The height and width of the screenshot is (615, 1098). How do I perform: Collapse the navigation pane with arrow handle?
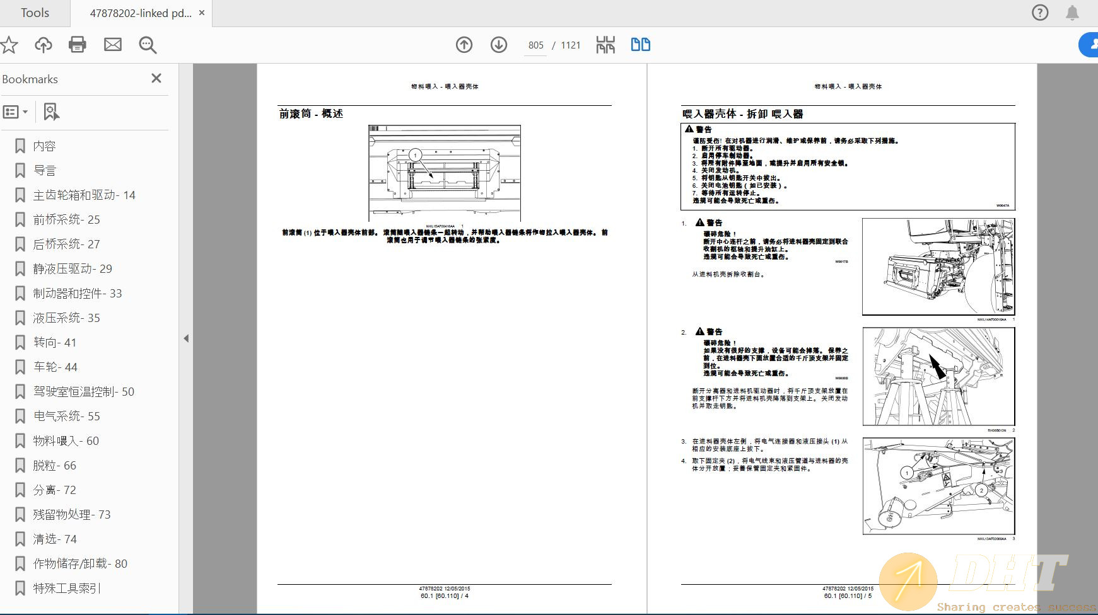click(x=186, y=338)
